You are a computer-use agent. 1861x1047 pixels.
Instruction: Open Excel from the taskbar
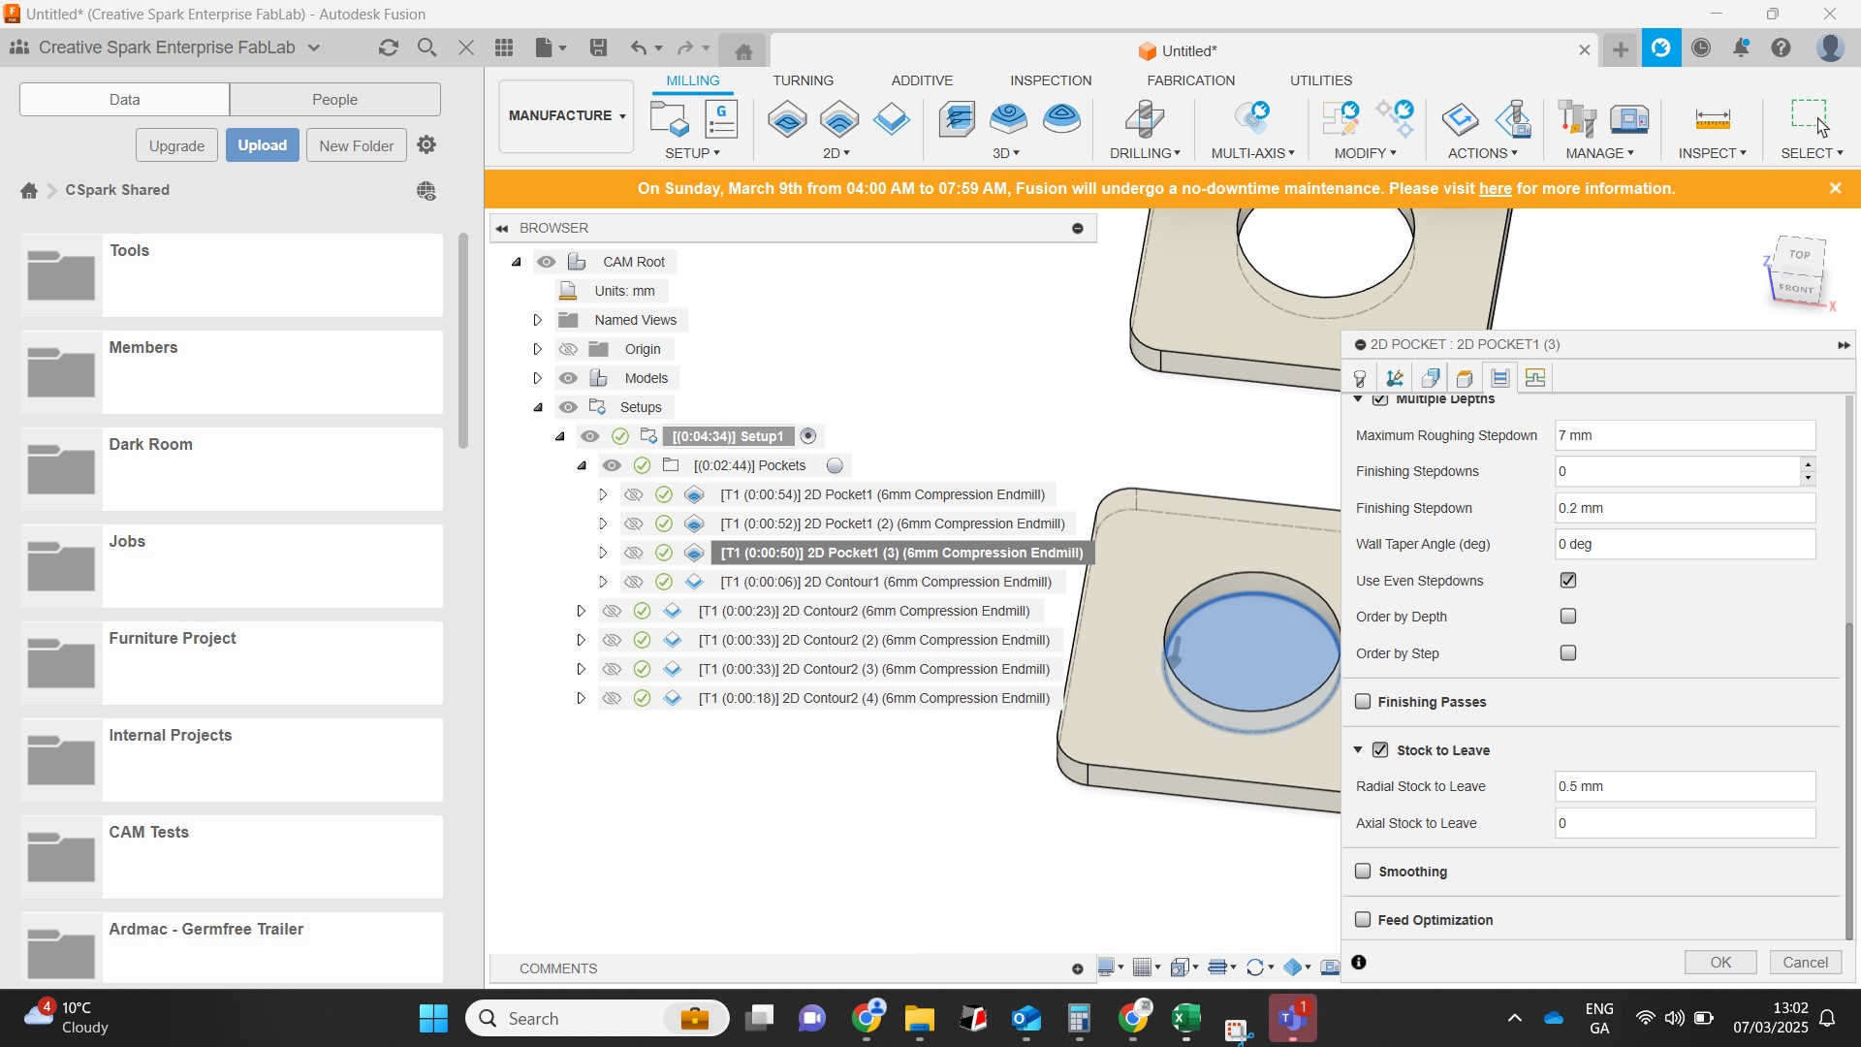(1186, 1018)
